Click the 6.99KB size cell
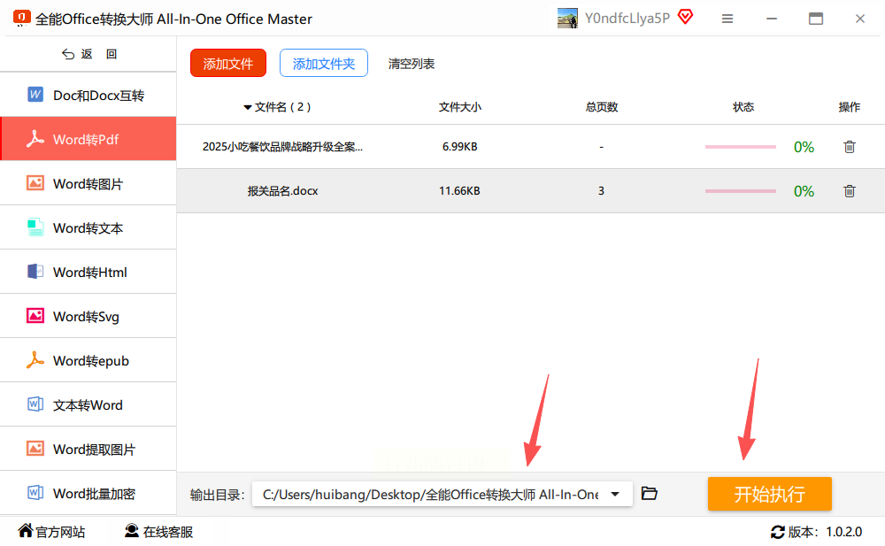 (x=460, y=147)
